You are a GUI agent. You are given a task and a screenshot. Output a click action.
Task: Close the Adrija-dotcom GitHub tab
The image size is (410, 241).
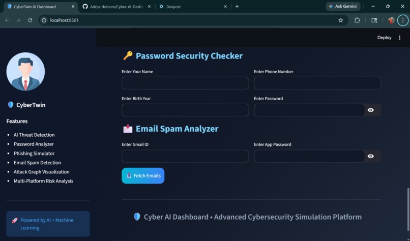click(149, 7)
